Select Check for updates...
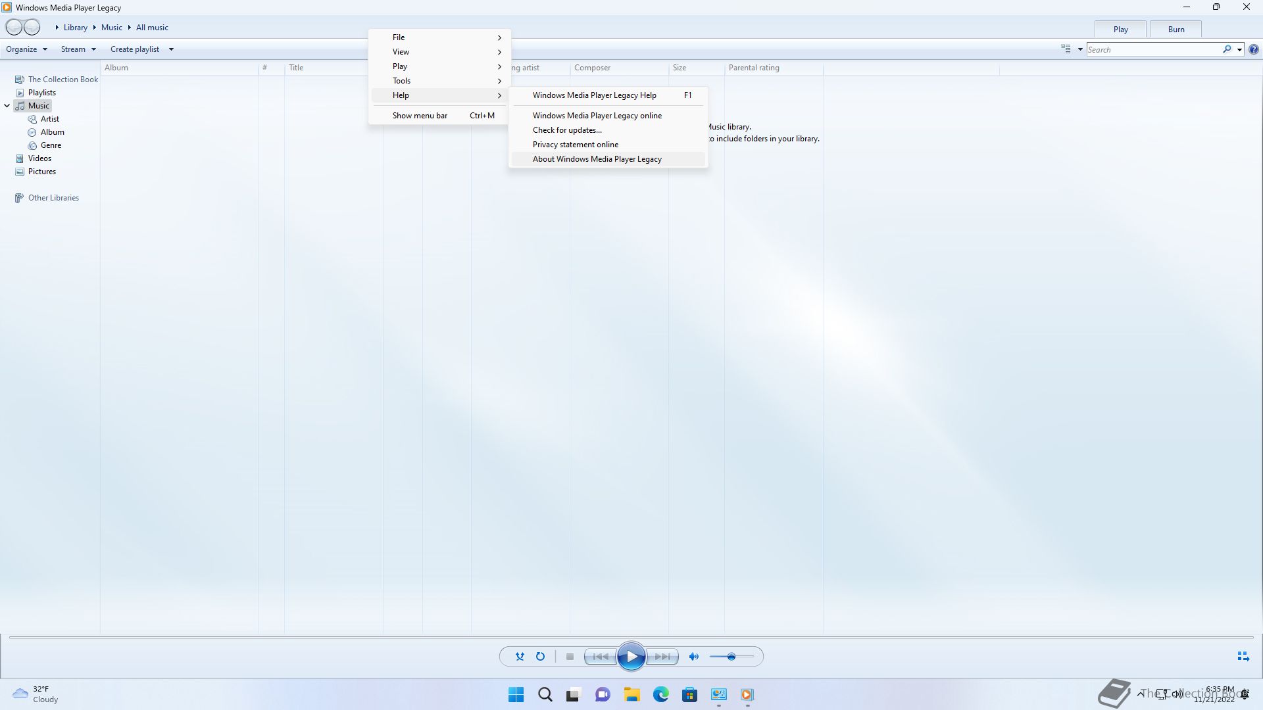 tap(608, 130)
